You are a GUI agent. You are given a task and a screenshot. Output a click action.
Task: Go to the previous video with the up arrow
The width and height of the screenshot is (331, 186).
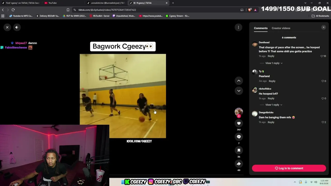(239, 81)
